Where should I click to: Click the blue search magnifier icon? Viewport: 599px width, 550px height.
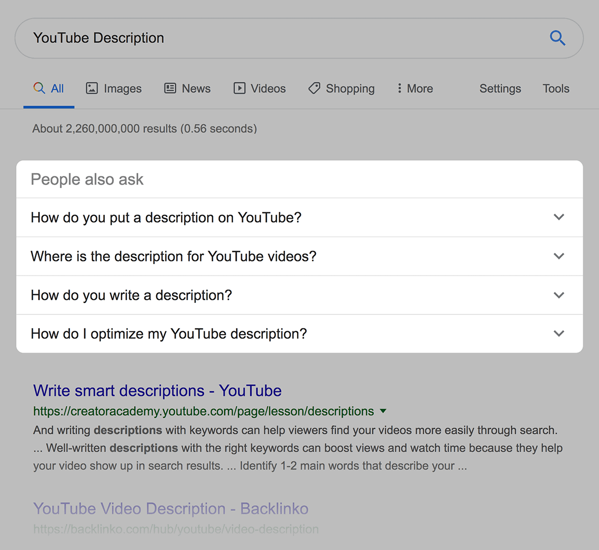point(558,38)
